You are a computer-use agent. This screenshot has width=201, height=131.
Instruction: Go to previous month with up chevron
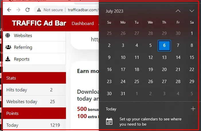coord(178,11)
